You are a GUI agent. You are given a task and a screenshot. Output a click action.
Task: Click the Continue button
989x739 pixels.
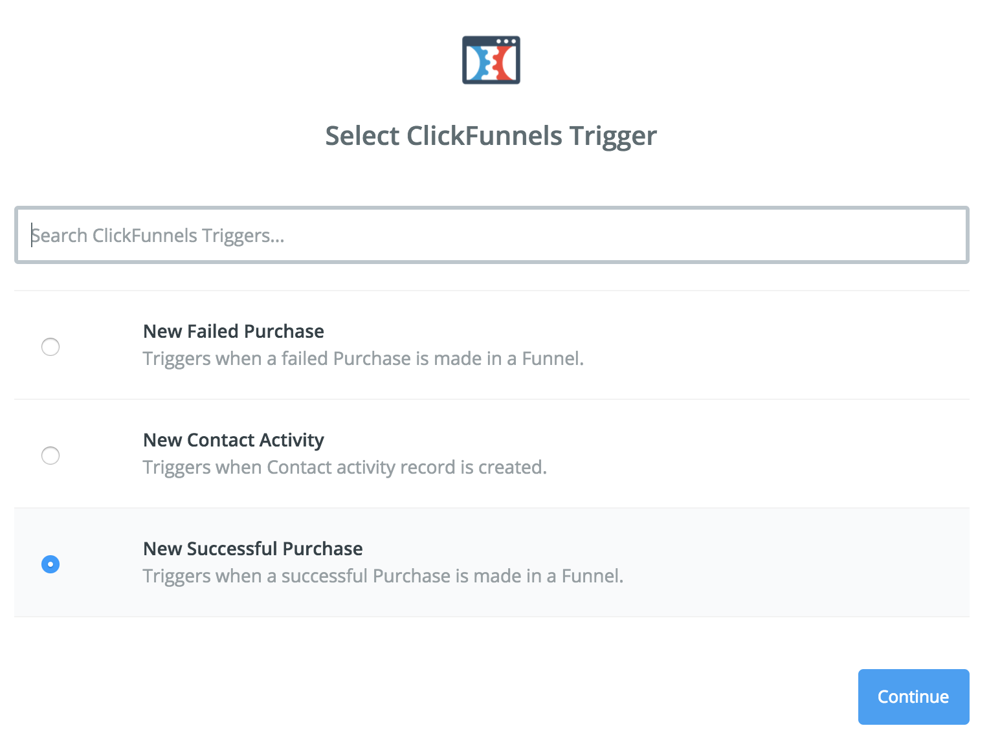[913, 697]
